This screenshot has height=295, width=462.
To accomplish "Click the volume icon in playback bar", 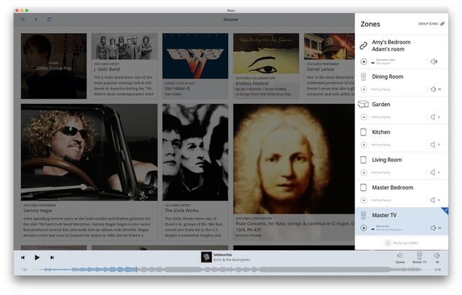I will (437, 257).
